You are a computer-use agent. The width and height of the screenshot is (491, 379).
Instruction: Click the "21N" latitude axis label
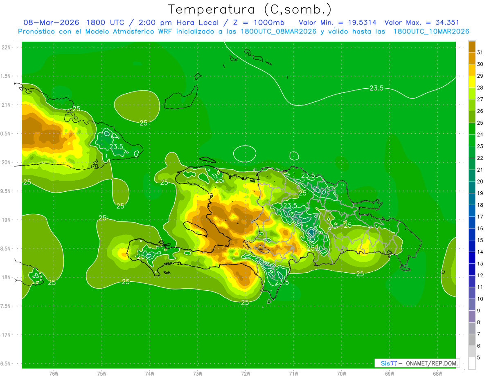[7, 105]
